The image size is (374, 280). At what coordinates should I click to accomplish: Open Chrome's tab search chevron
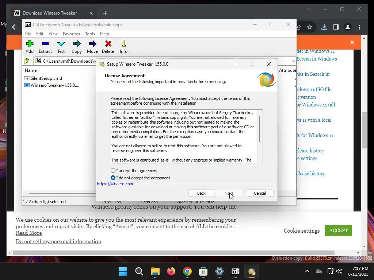308,9
